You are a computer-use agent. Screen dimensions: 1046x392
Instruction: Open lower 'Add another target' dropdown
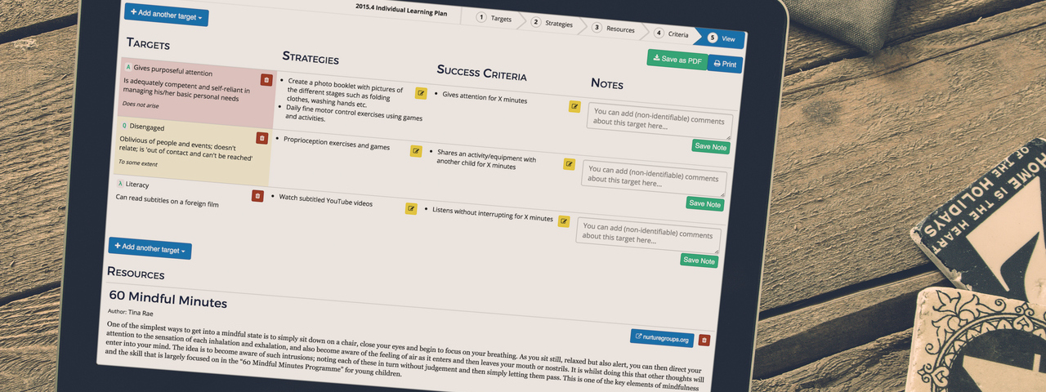(x=150, y=248)
